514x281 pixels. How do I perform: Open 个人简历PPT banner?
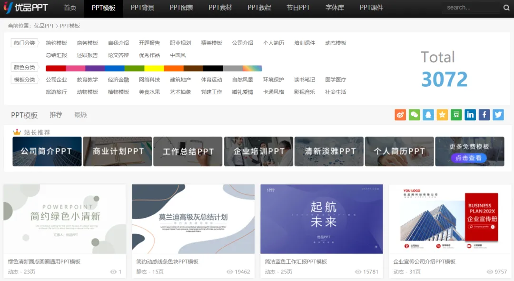[399, 151]
